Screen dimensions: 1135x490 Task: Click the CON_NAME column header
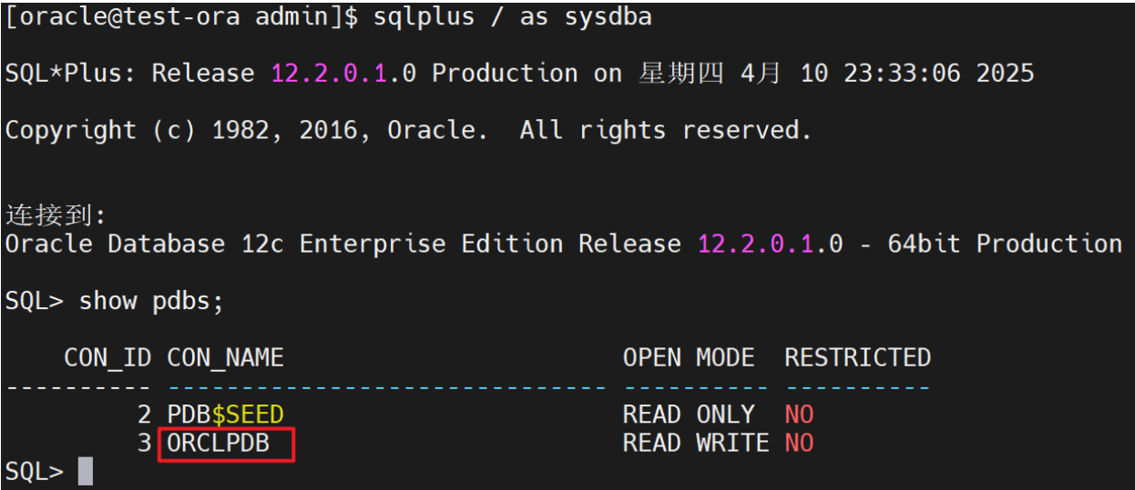(x=225, y=358)
